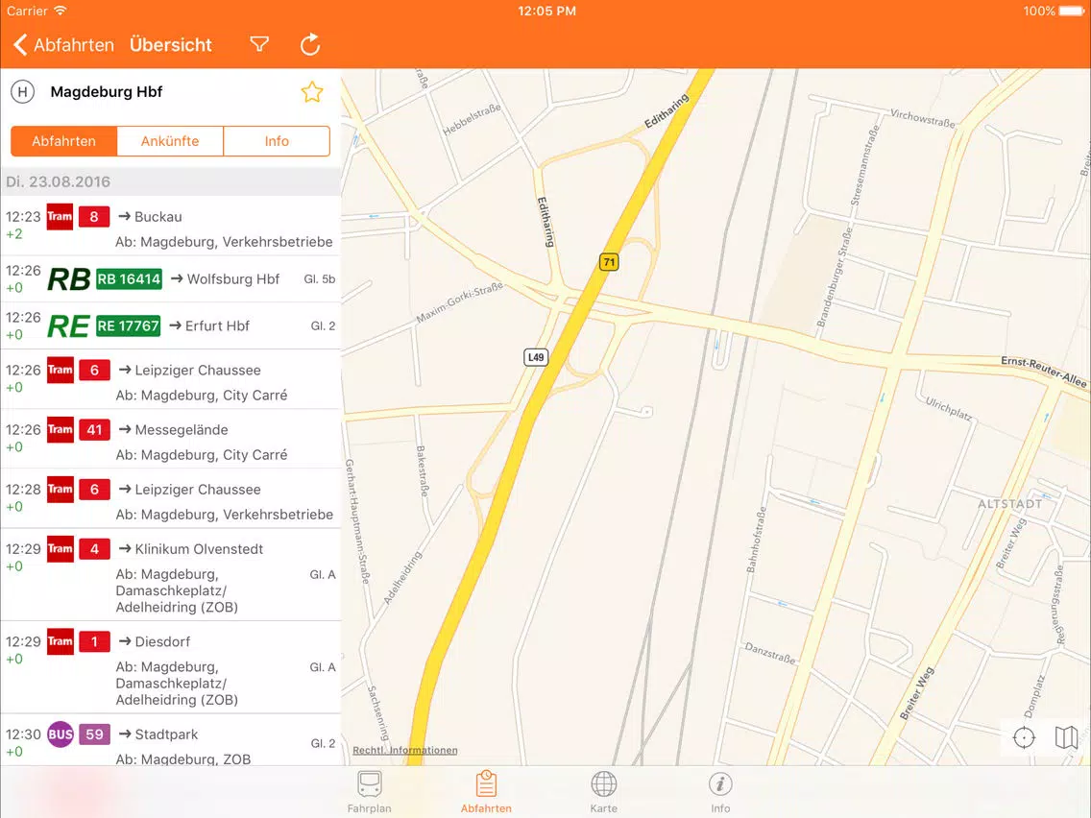Tap the Magdeburg Hbf station name
Screen dimensions: 1091x818
coord(107,92)
